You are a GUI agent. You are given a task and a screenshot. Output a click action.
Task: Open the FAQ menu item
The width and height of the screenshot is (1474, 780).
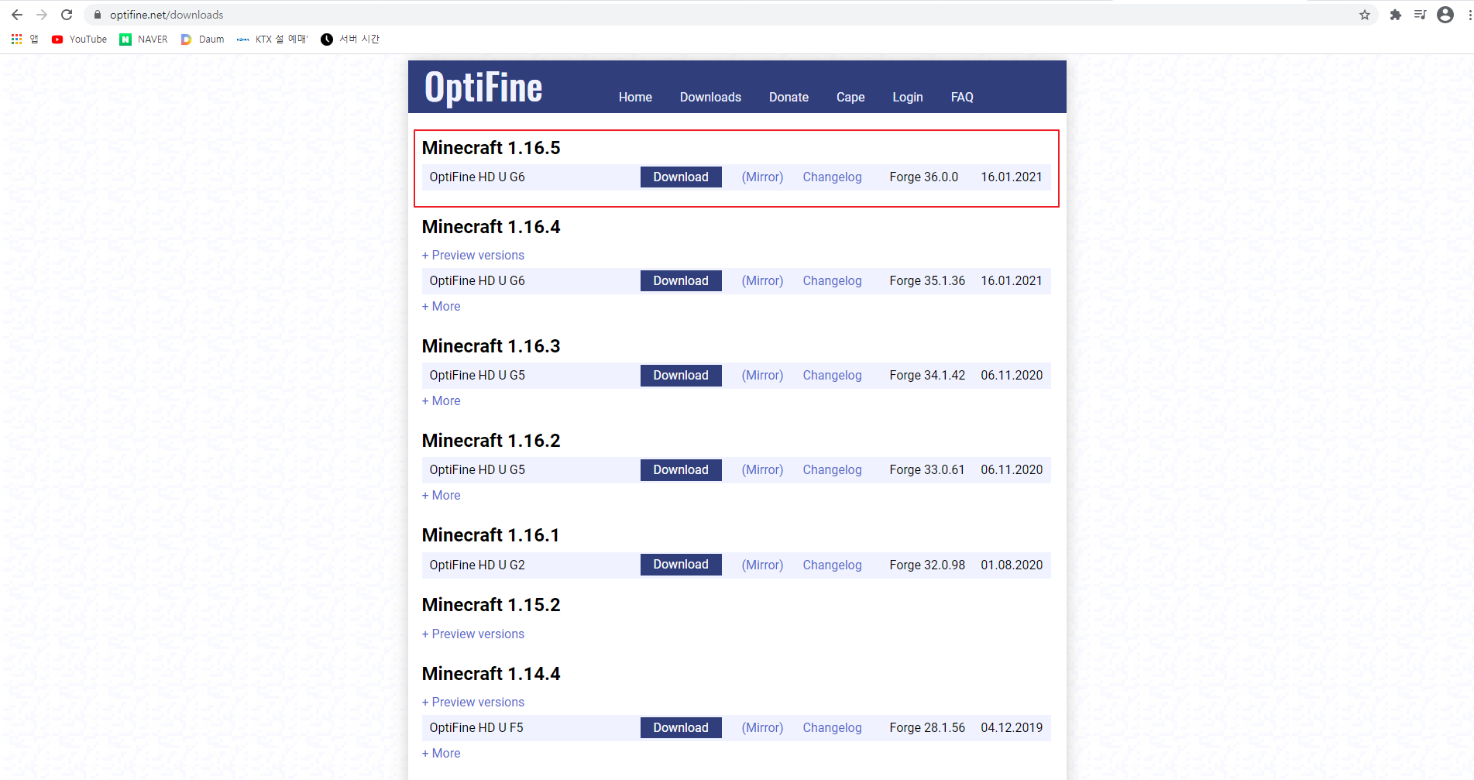click(962, 97)
